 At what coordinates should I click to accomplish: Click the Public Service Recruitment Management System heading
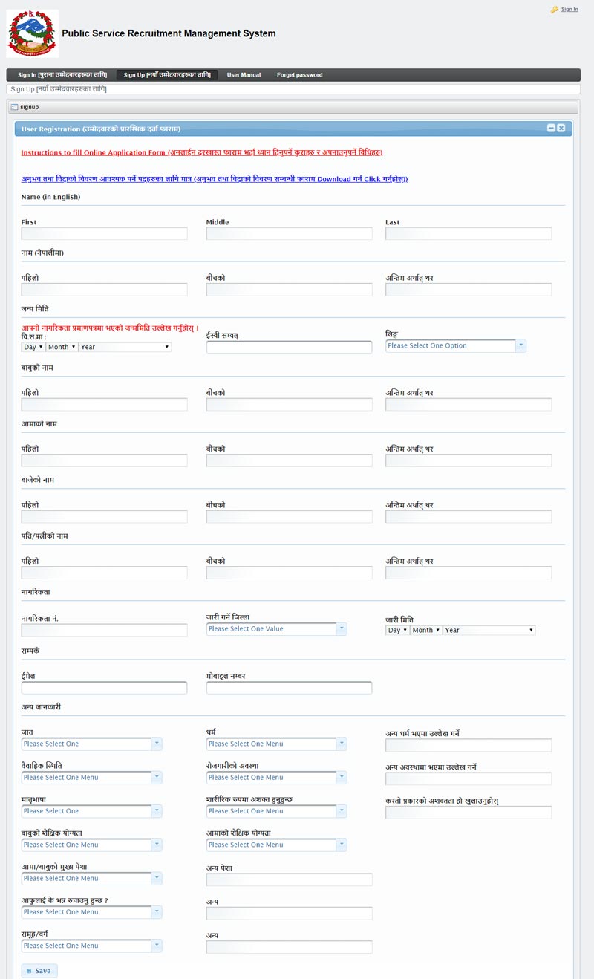pyautogui.click(x=169, y=33)
